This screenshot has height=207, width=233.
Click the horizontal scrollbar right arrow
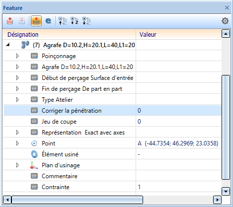click(217, 200)
